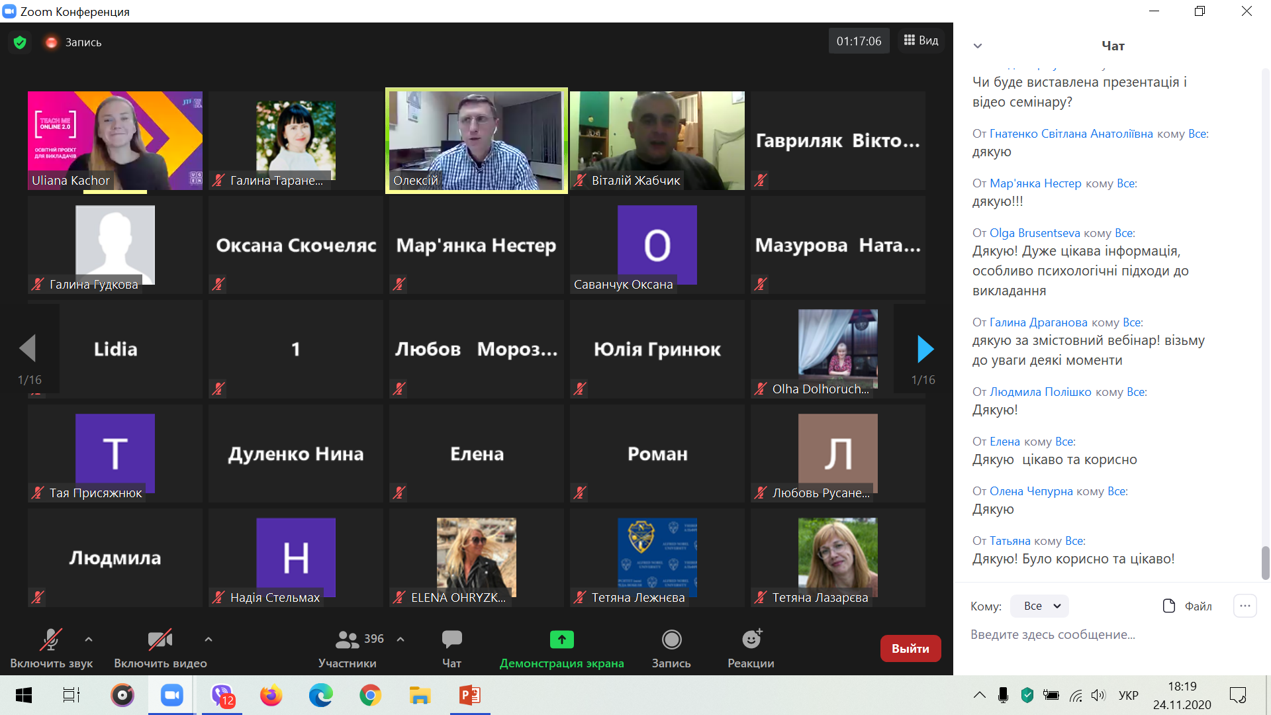1271x715 pixels.
Task: Open the Reactions smiley icon
Action: pyautogui.click(x=751, y=640)
